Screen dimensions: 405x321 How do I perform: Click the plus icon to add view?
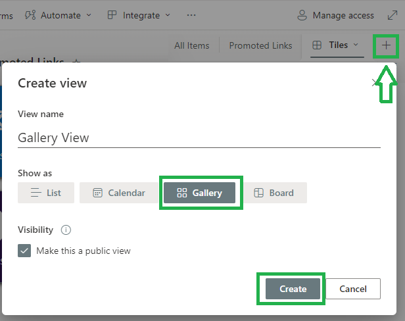coord(386,45)
